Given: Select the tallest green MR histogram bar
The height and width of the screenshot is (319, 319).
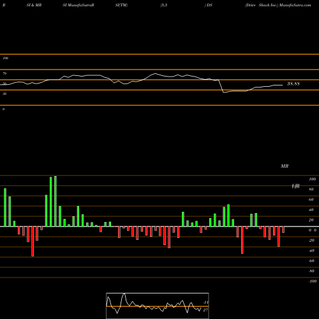Looking at the screenshot, I should tap(56, 202).
